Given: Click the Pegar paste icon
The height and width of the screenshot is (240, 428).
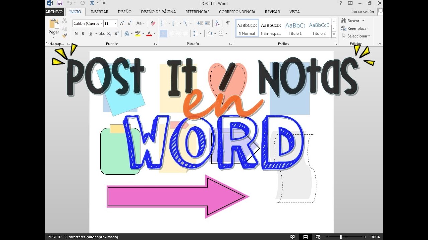Looking at the screenshot, I should pos(54,24).
